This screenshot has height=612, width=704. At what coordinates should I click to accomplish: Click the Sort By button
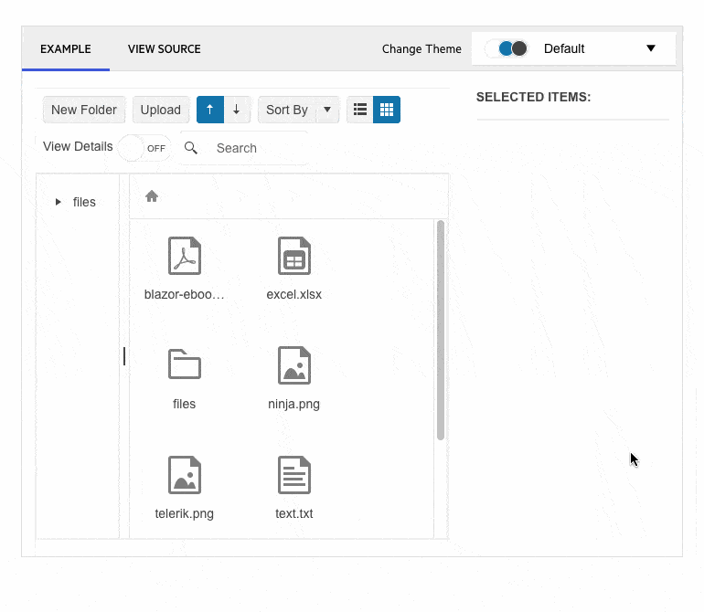(x=287, y=110)
